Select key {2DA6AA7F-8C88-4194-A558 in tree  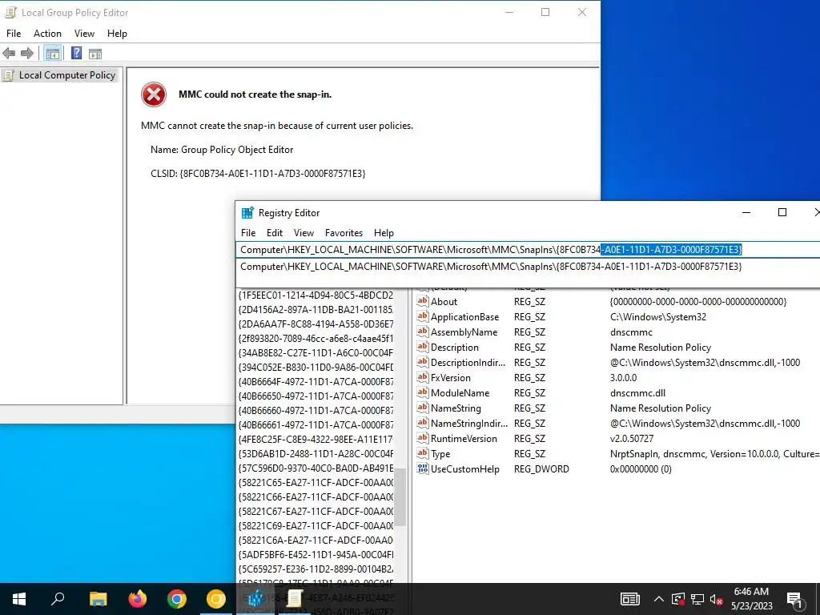point(316,324)
